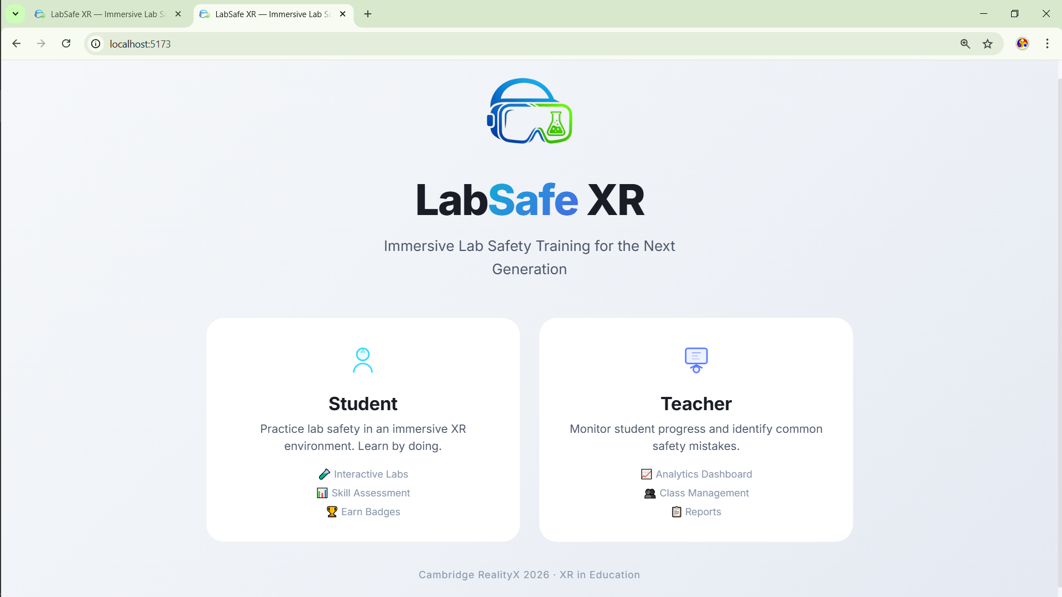The height and width of the screenshot is (597, 1062).
Task: Open the browser profile avatar
Action: click(1022, 44)
